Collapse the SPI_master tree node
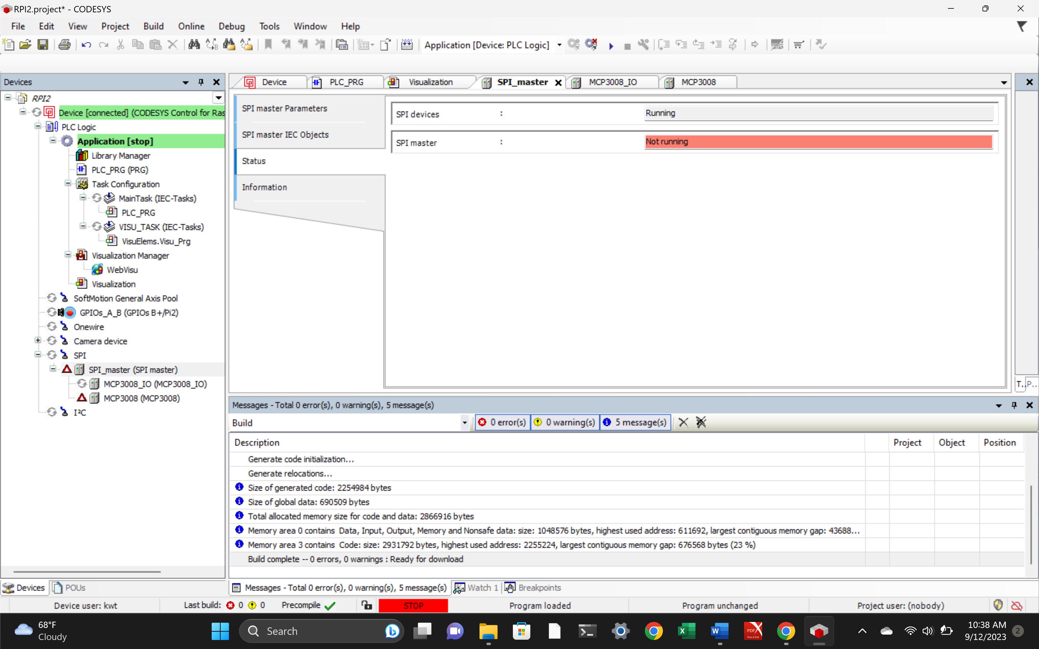This screenshot has width=1039, height=649. (x=52, y=369)
